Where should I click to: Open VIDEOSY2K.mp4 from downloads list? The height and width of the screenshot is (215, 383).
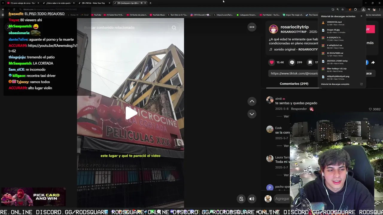(x=341, y=23)
